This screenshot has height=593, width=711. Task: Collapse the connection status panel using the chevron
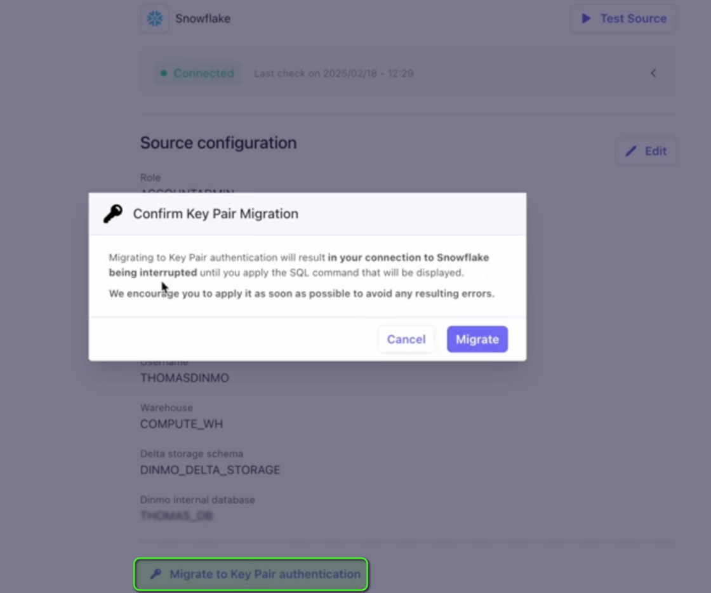(x=653, y=73)
